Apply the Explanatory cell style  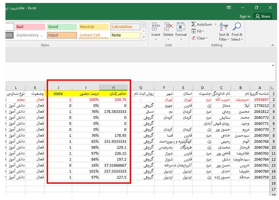[30, 35]
